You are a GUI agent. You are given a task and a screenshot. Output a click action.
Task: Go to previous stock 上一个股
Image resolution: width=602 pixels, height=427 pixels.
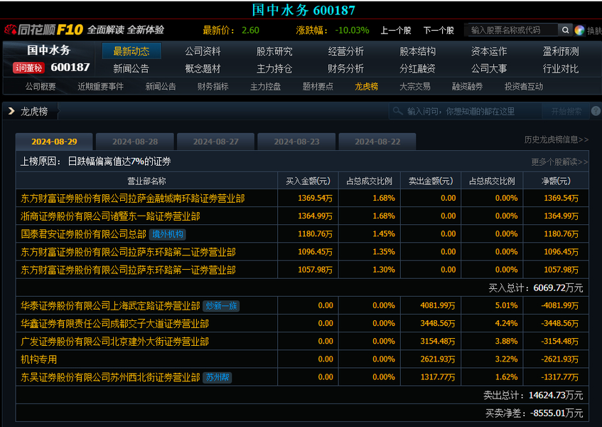click(x=395, y=31)
